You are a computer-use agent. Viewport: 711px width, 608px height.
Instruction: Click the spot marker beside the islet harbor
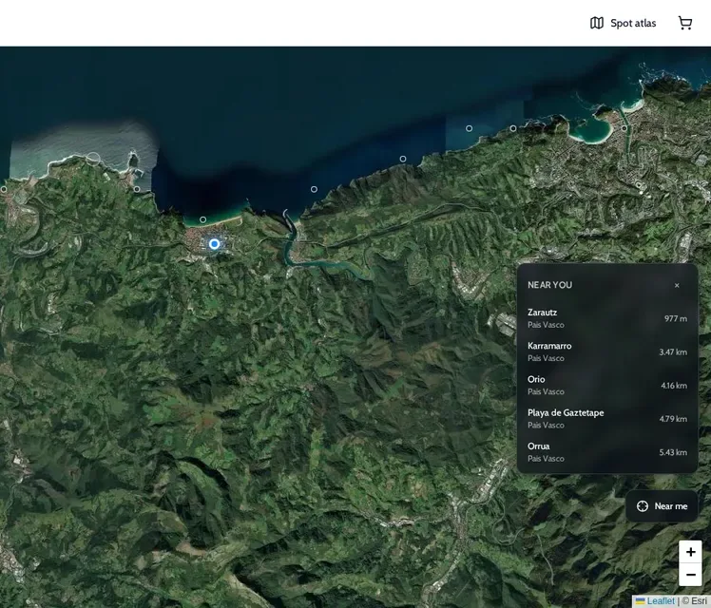(137, 189)
